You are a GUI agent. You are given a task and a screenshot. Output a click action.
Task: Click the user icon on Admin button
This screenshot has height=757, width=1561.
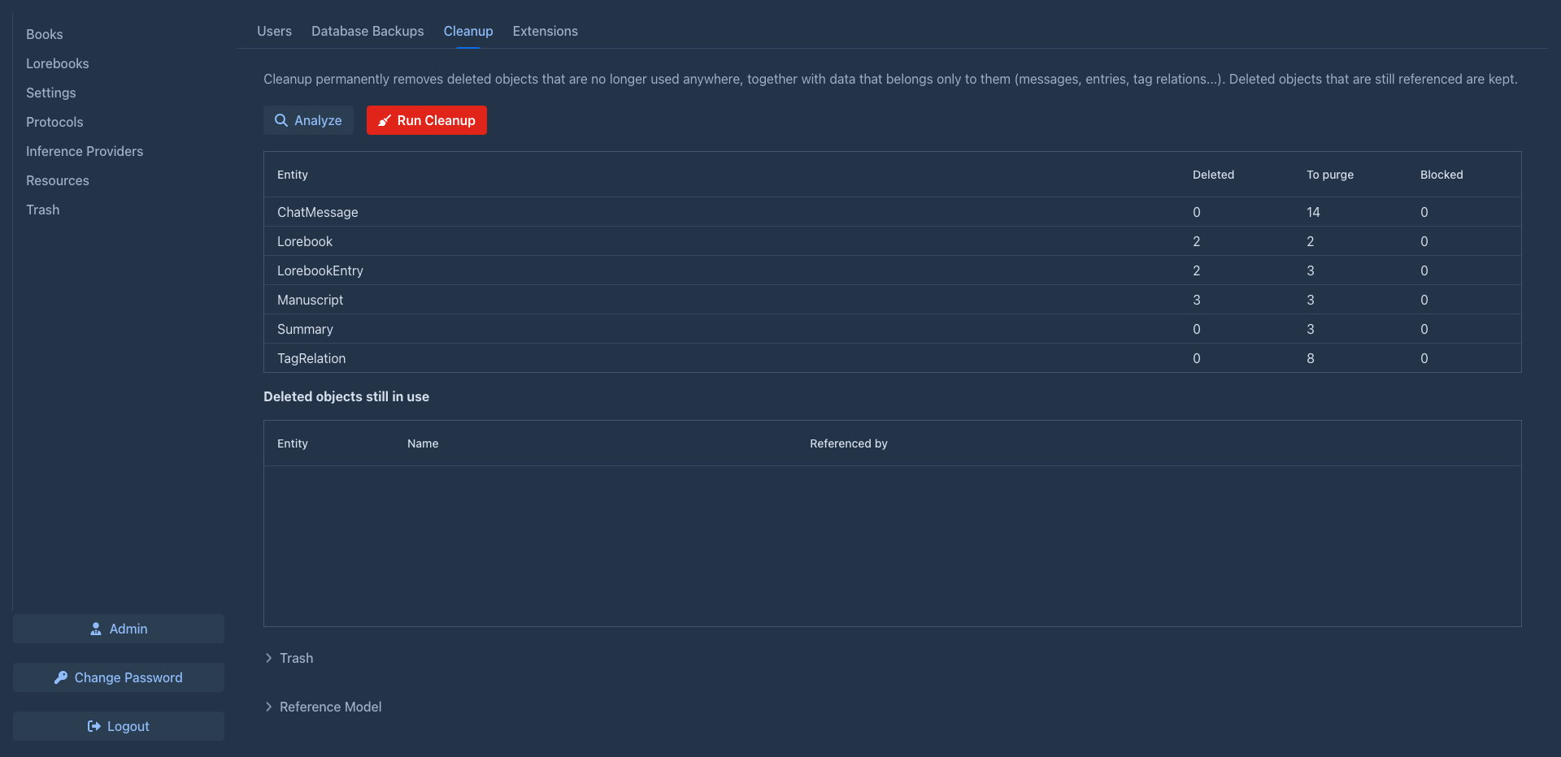tap(96, 629)
